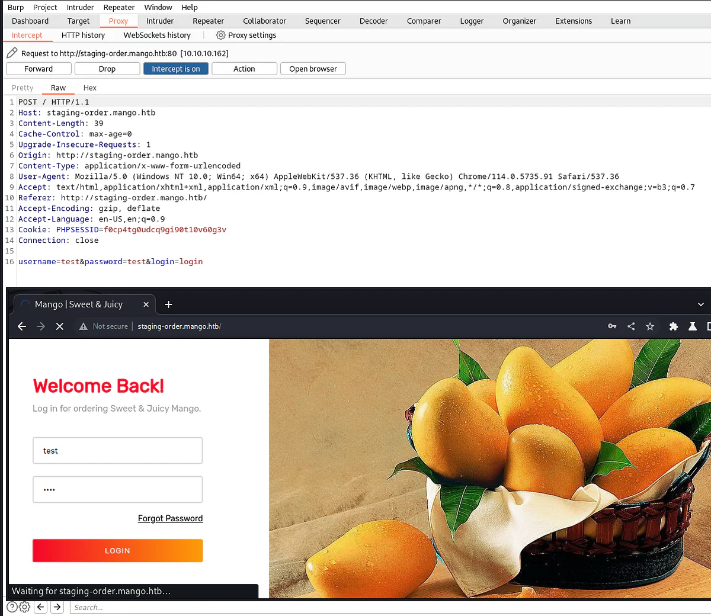Open the Sequencer tab
This screenshot has width=711, height=616.
[x=323, y=21]
